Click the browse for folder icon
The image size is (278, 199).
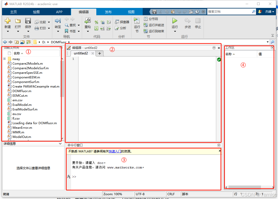(22, 42)
